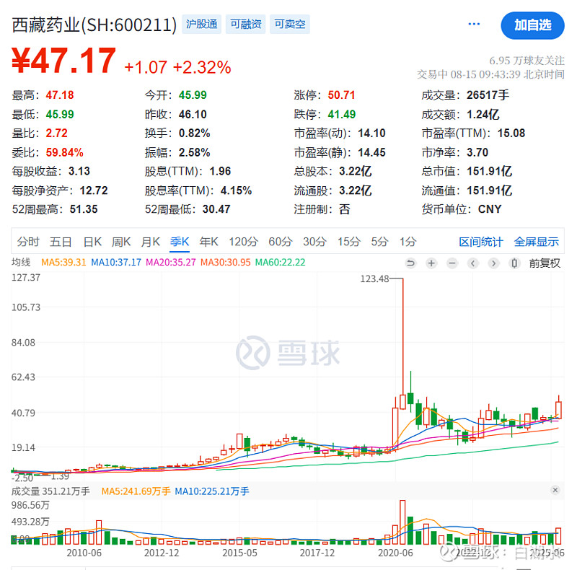Switch to the 5分 chart tab
The image size is (577, 570).
pyautogui.click(x=380, y=242)
